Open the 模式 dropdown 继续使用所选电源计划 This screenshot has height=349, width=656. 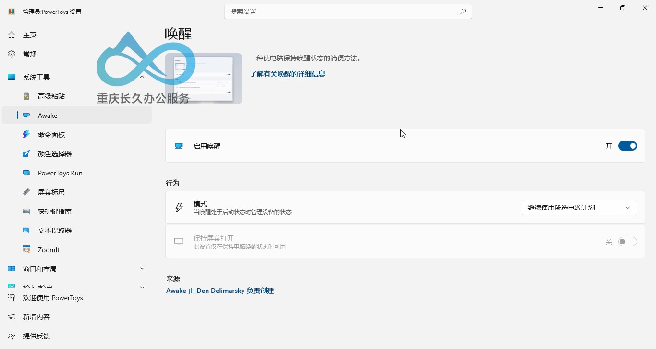tap(579, 208)
